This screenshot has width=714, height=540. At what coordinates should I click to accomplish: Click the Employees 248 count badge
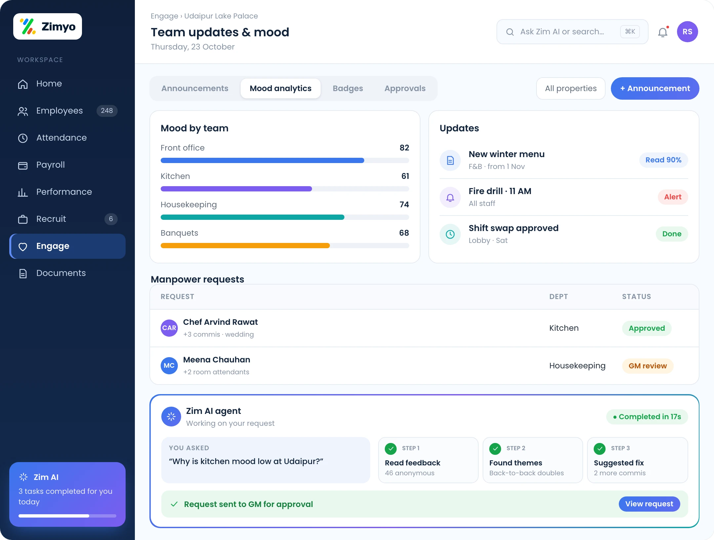107,111
